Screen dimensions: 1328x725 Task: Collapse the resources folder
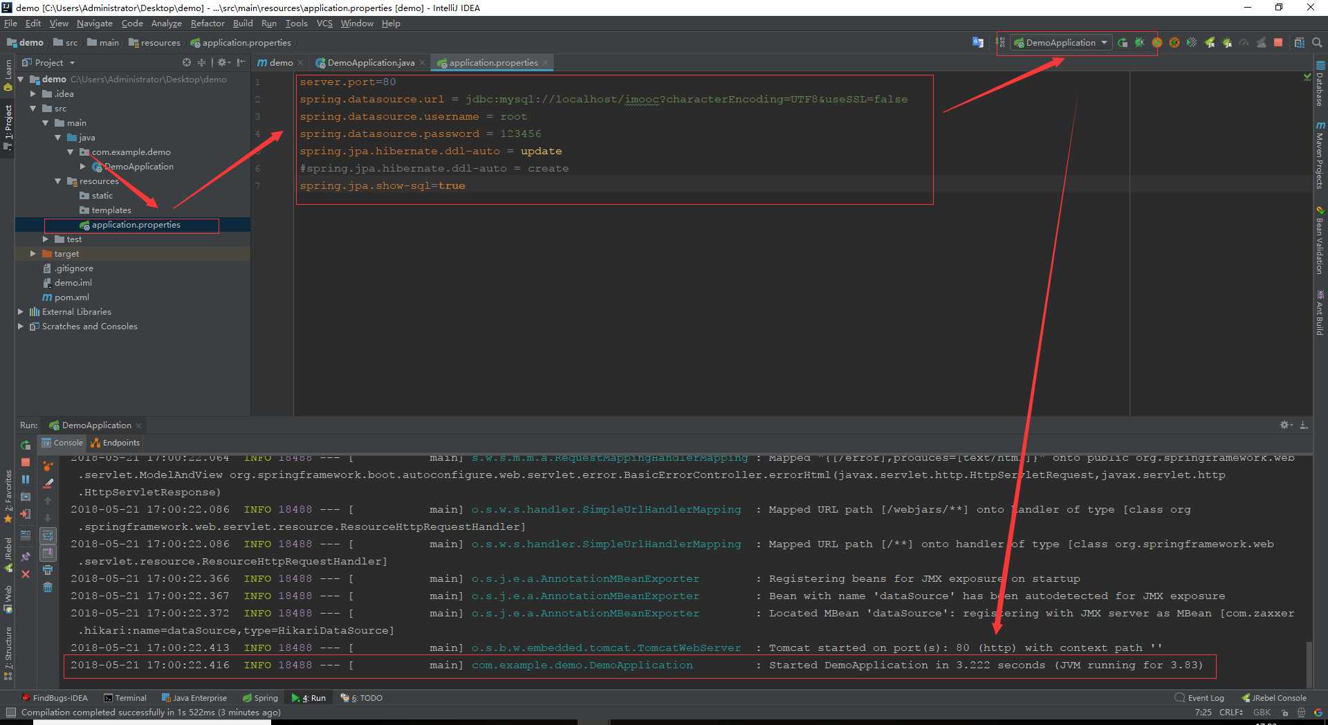point(57,181)
